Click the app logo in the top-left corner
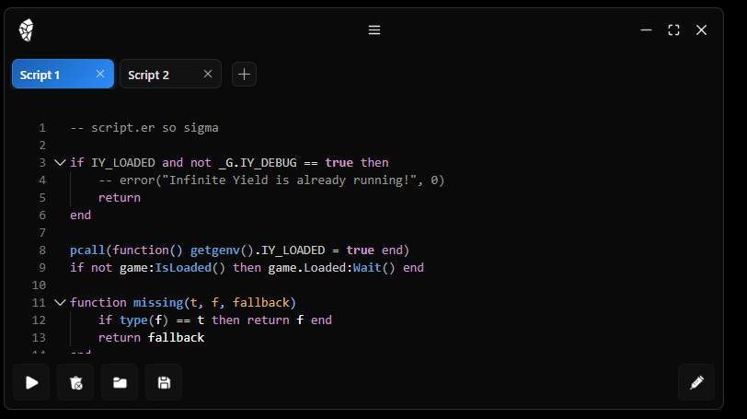Viewport: 747px width, 419px height. 27,30
